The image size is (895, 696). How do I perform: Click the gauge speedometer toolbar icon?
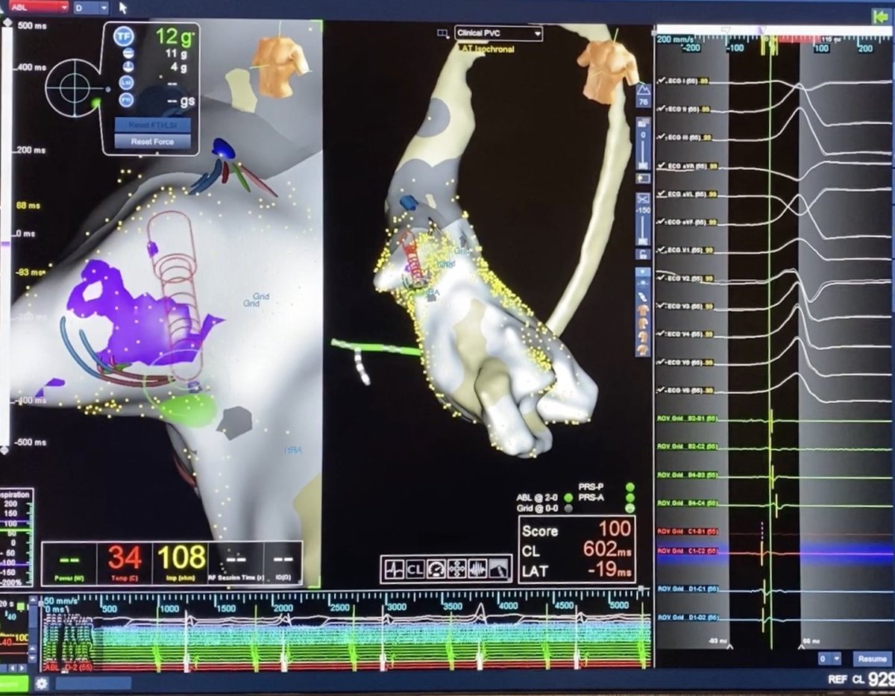click(x=436, y=568)
